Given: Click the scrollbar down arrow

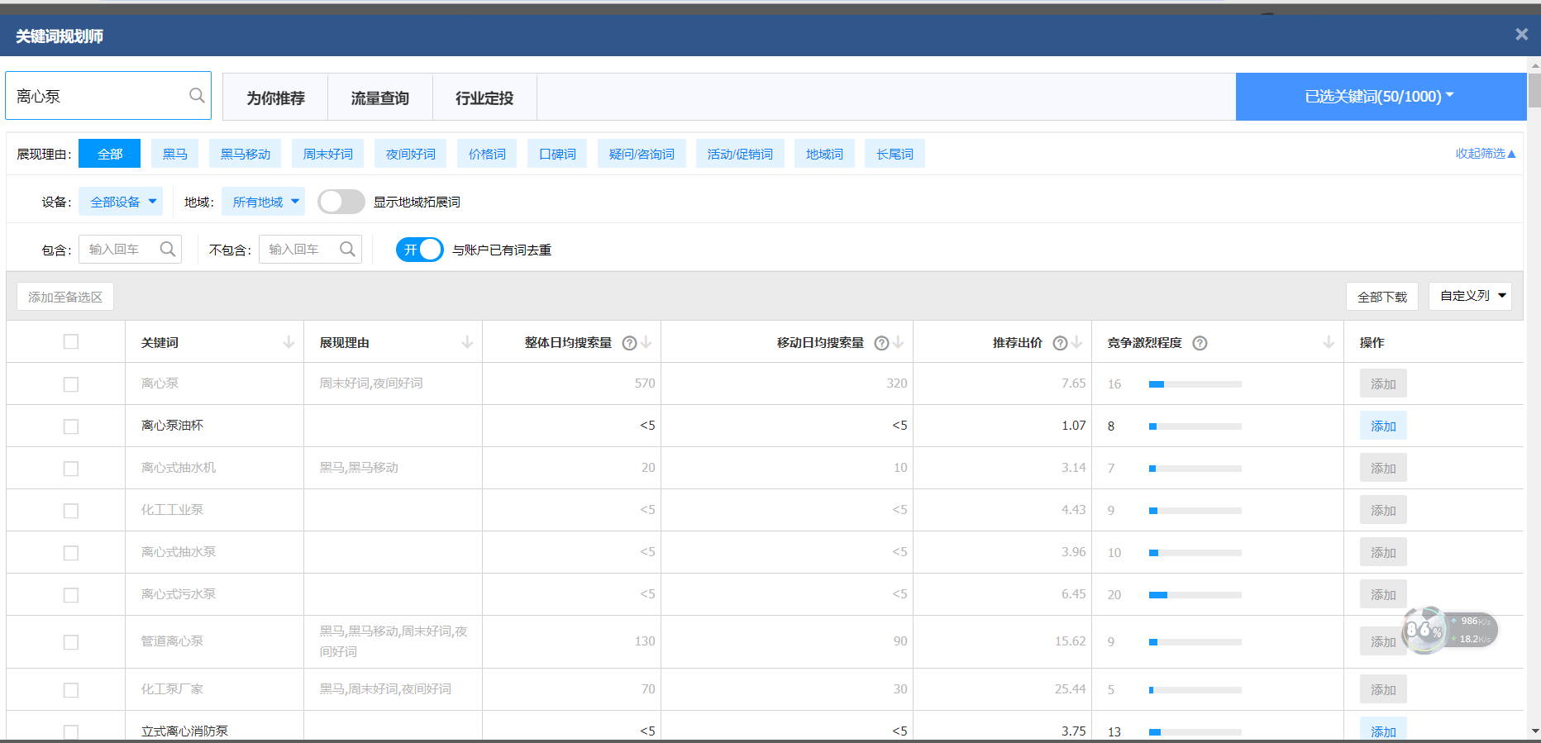Looking at the screenshot, I should pos(1534,731).
